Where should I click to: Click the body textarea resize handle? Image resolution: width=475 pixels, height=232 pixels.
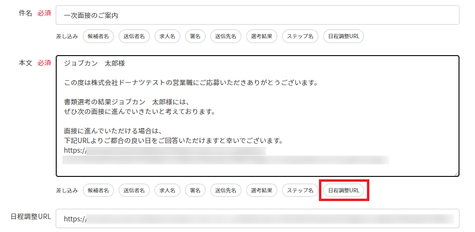pyautogui.click(x=456, y=174)
